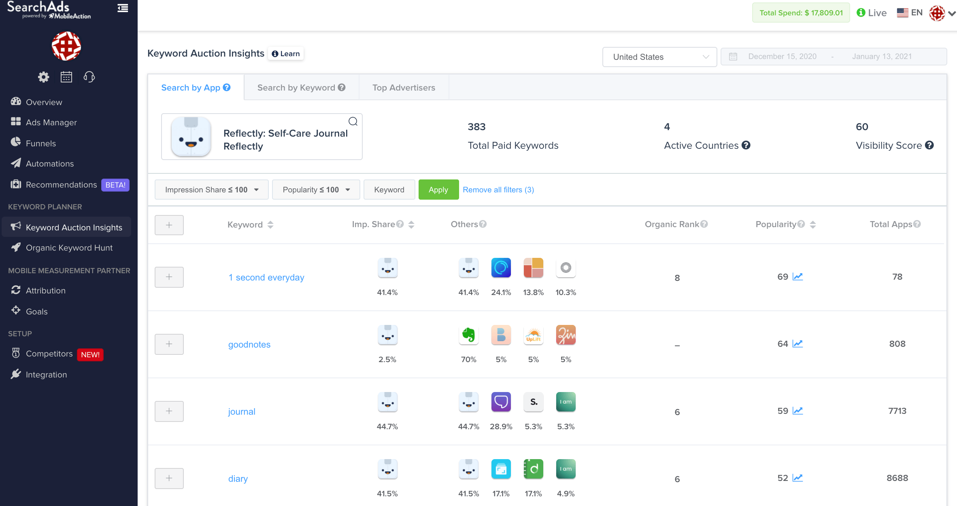Sort the table by Keyword column
The height and width of the screenshot is (506, 957).
[x=270, y=225]
